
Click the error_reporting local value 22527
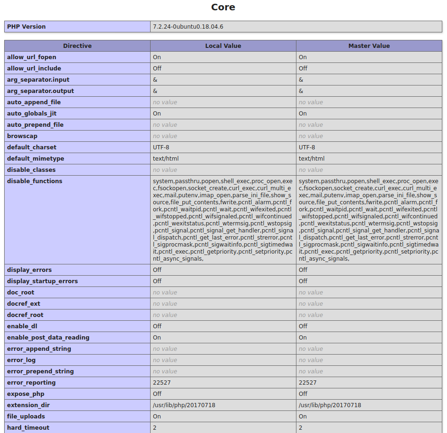tap(162, 383)
